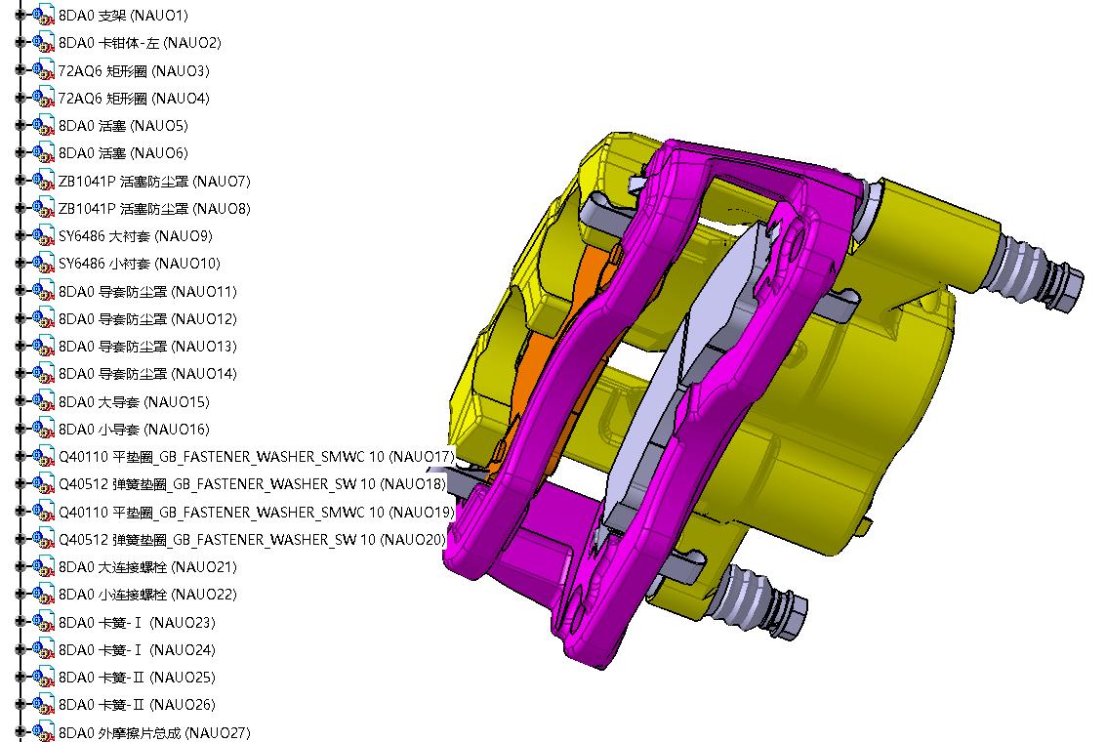Click the product icon of 导套防尘罩 (NAUO11)
Viewport: 1106px width, 742px height.
point(43,291)
